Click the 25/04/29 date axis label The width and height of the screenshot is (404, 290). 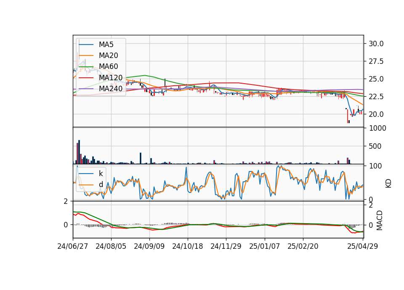point(362,246)
